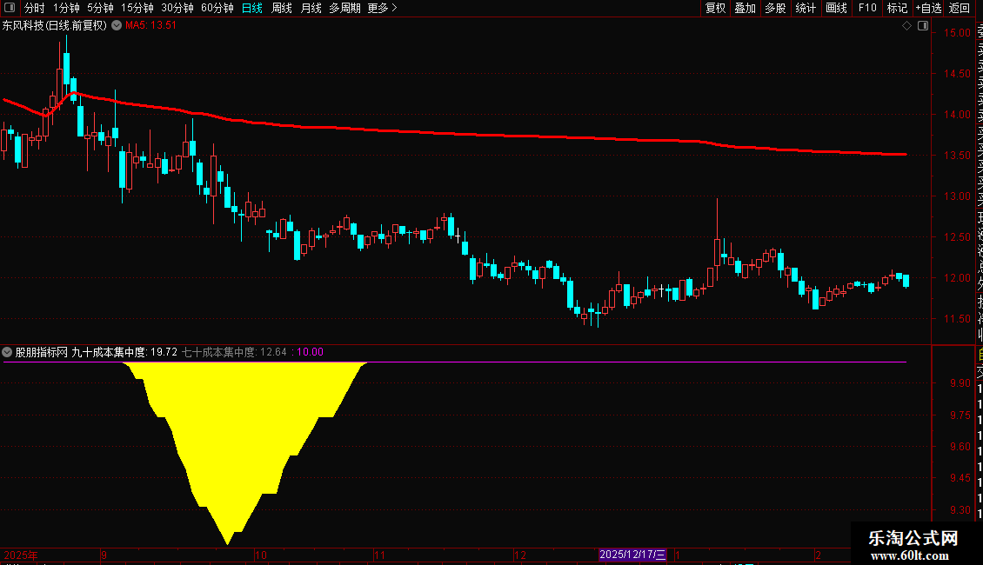Click the 2025年 label on time axis
This screenshot has height=565, width=983.
click(x=21, y=555)
